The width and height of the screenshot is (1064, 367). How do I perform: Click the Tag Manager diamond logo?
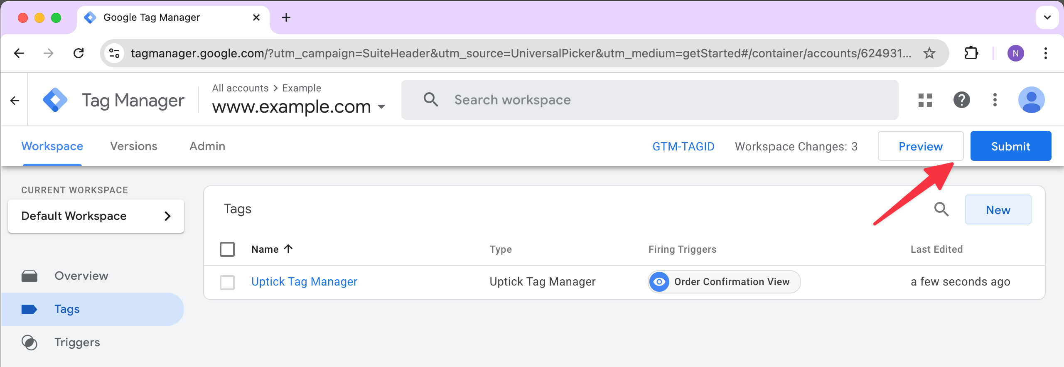point(55,100)
